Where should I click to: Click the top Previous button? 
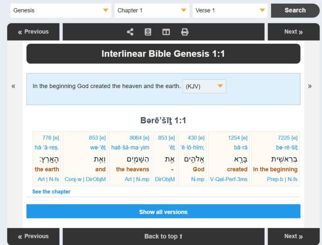(33, 32)
